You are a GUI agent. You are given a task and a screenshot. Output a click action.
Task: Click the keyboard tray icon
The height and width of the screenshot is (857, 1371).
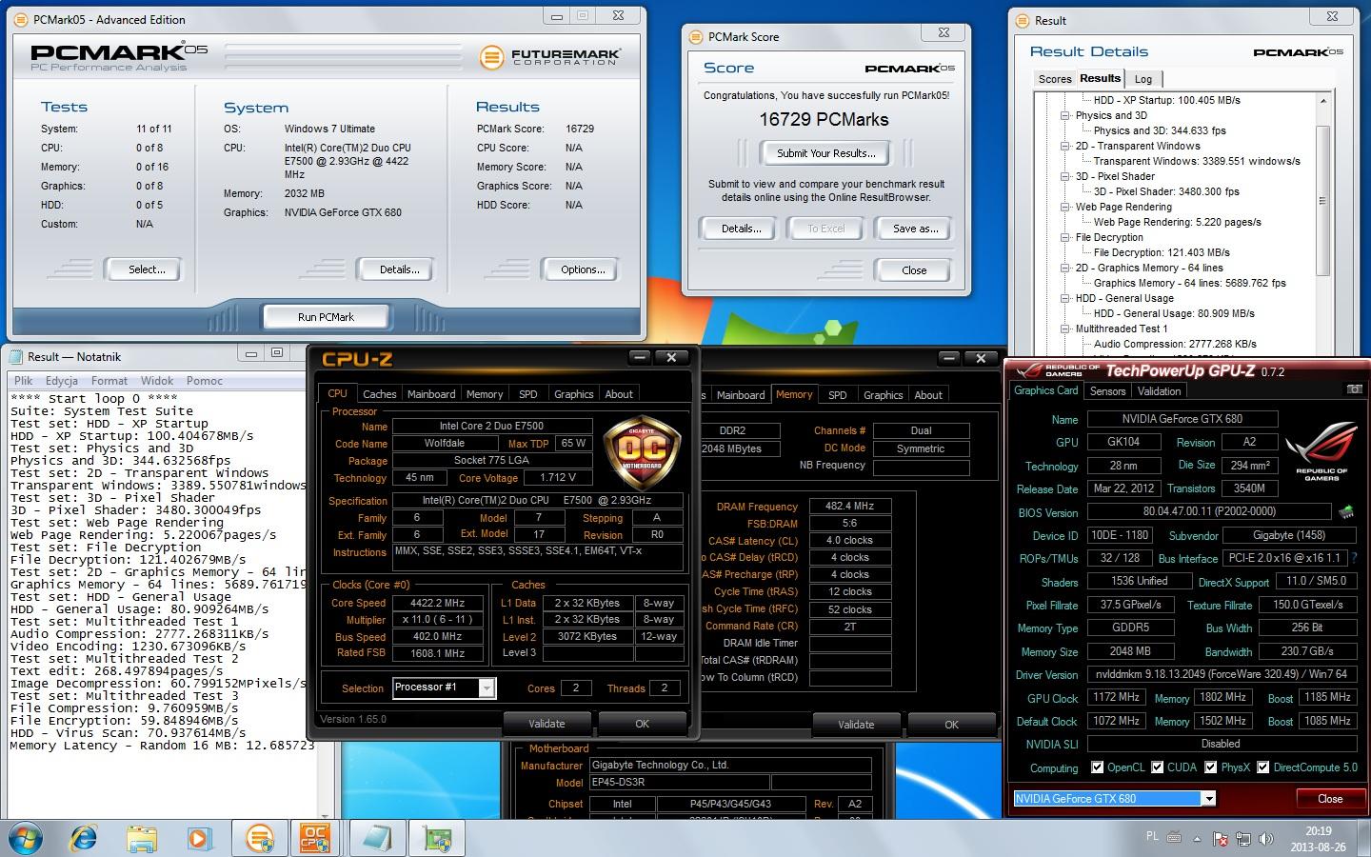pyautogui.click(x=1174, y=838)
